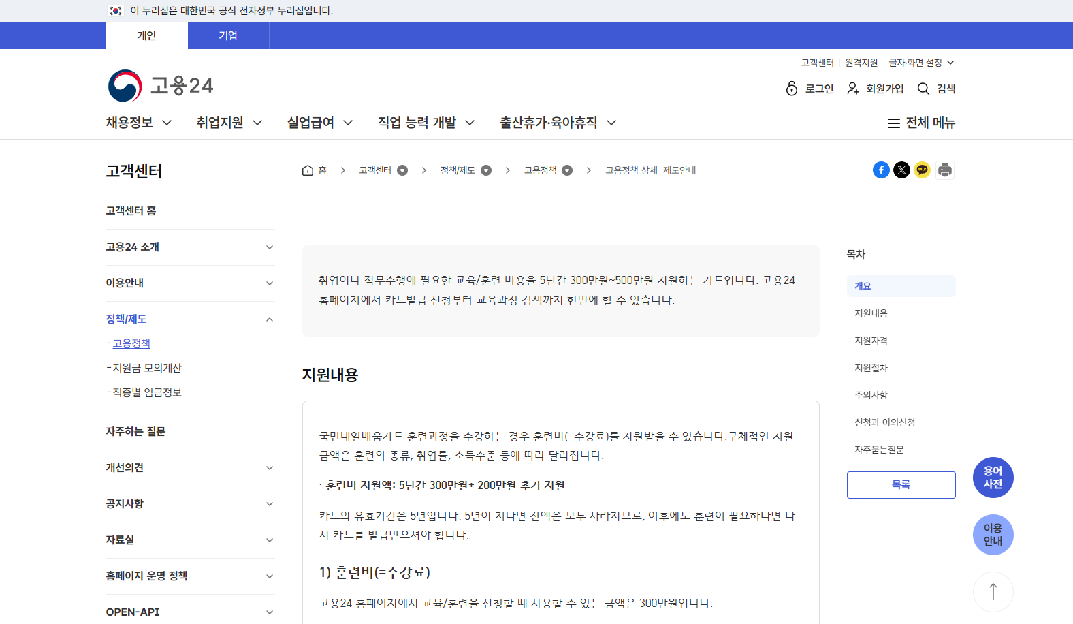Switch to the 기업 tab

point(228,35)
